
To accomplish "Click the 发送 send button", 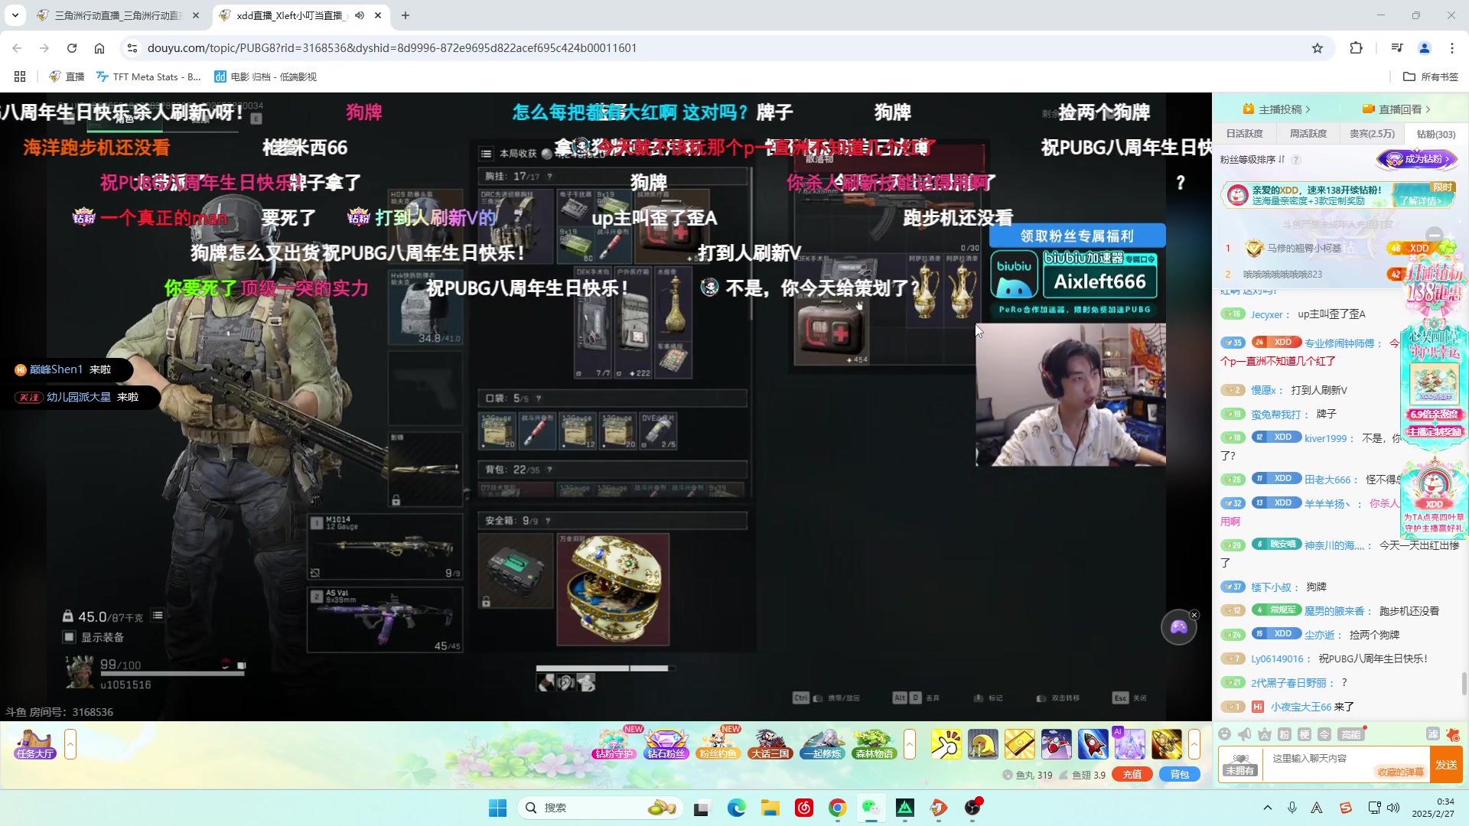I will pyautogui.click(x=1446, y=765).
